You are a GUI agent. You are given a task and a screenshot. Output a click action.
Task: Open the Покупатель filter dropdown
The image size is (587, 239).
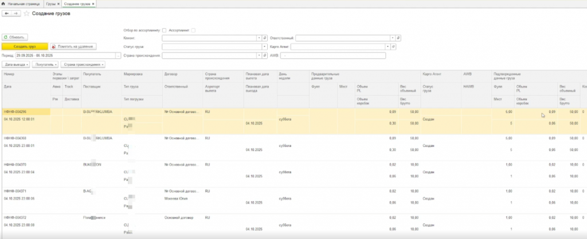(x=46, y=65)
